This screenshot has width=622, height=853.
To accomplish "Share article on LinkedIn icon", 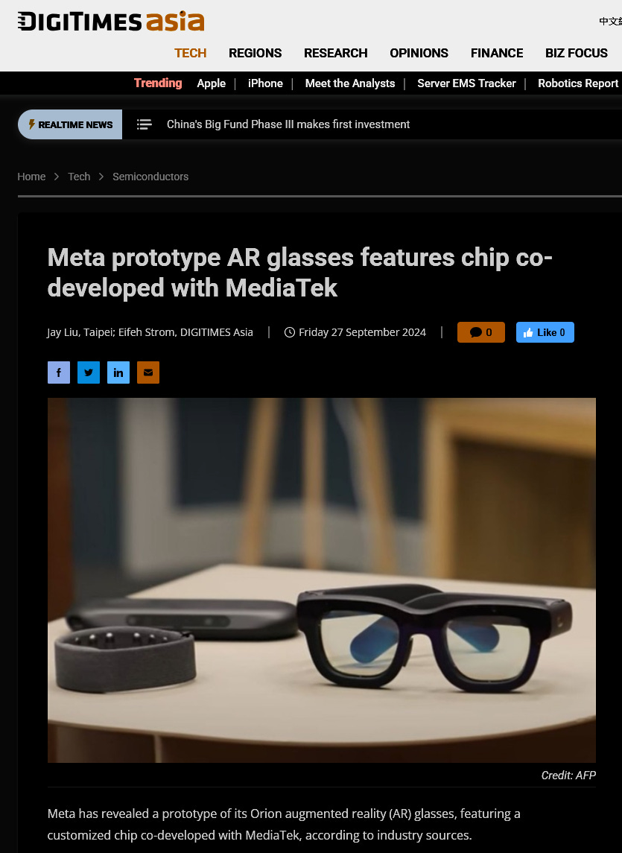I will point(118,372).
